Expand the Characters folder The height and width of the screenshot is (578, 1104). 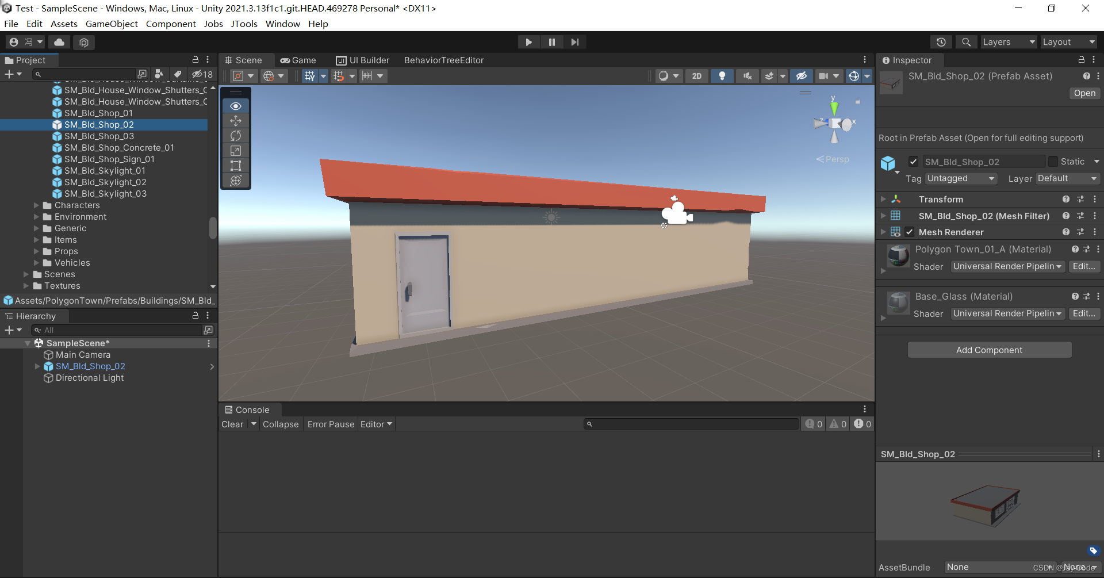pos(37,205)
